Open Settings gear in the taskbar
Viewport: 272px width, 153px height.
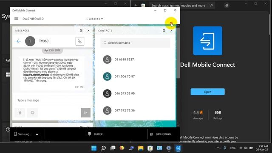[x=169, y=148]
